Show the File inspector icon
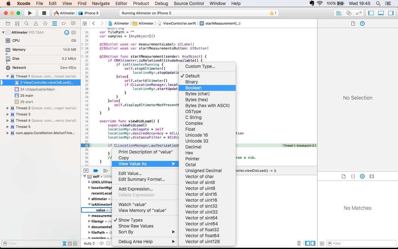The image size is (398, 249). (353, 23)
